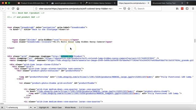Close the Product Errors SCS.com tab
This screenshot has height=110, width=196.
click(x=47, y=3)
